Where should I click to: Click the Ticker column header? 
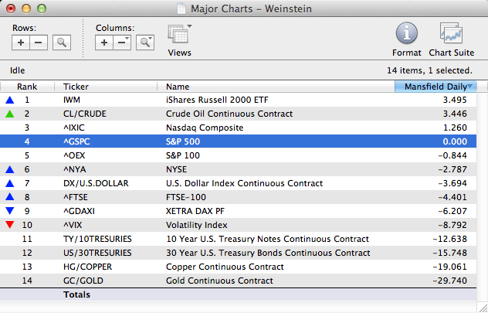(x=108, y=87)
